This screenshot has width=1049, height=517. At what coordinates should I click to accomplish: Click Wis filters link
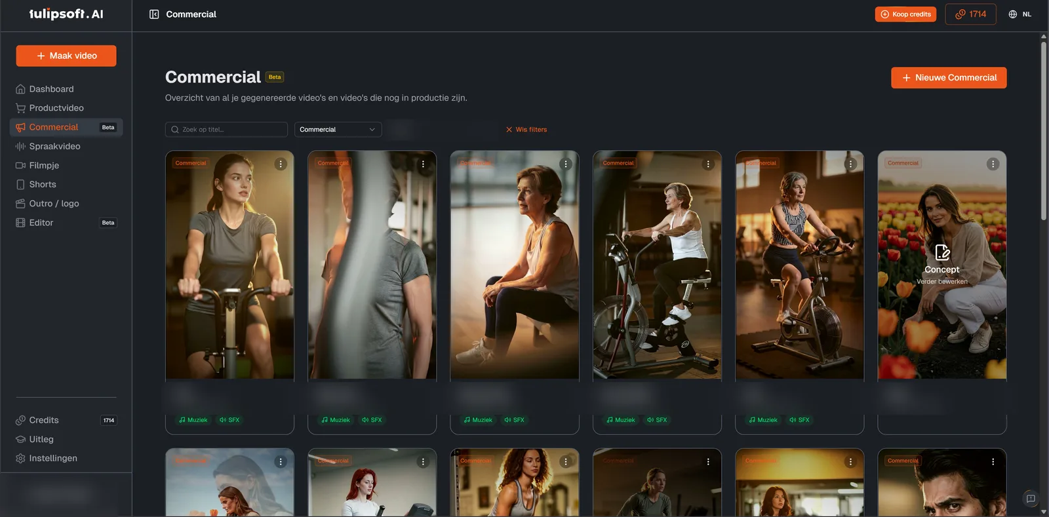[x=526, y=130]
